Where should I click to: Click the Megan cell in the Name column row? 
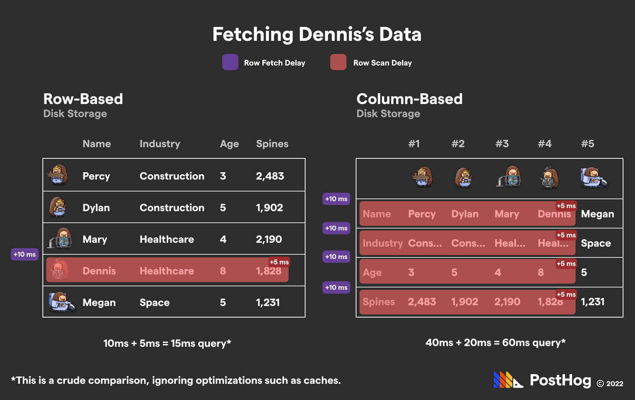coord(597,214)
